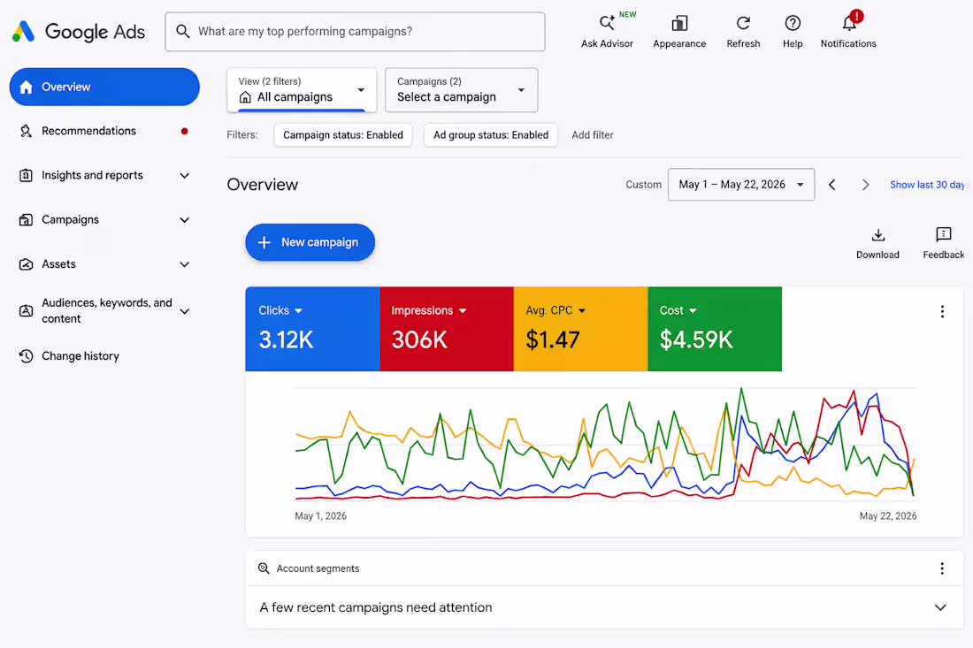Screen dimensions: 973x648
Task: Open the View All campaigns dropdown
Action: 302,90
